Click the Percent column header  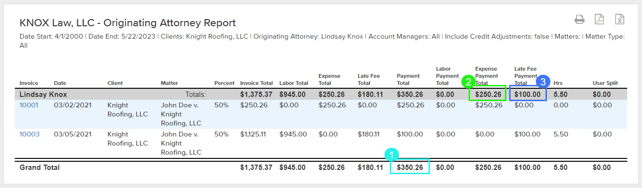[x=225, y=83]
